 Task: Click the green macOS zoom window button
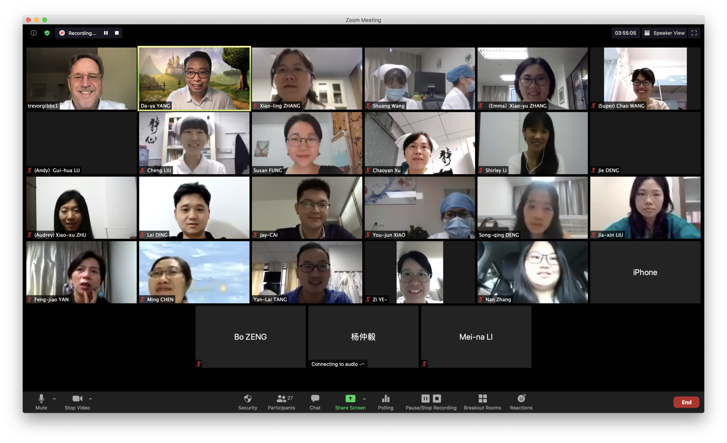[45, 20]
